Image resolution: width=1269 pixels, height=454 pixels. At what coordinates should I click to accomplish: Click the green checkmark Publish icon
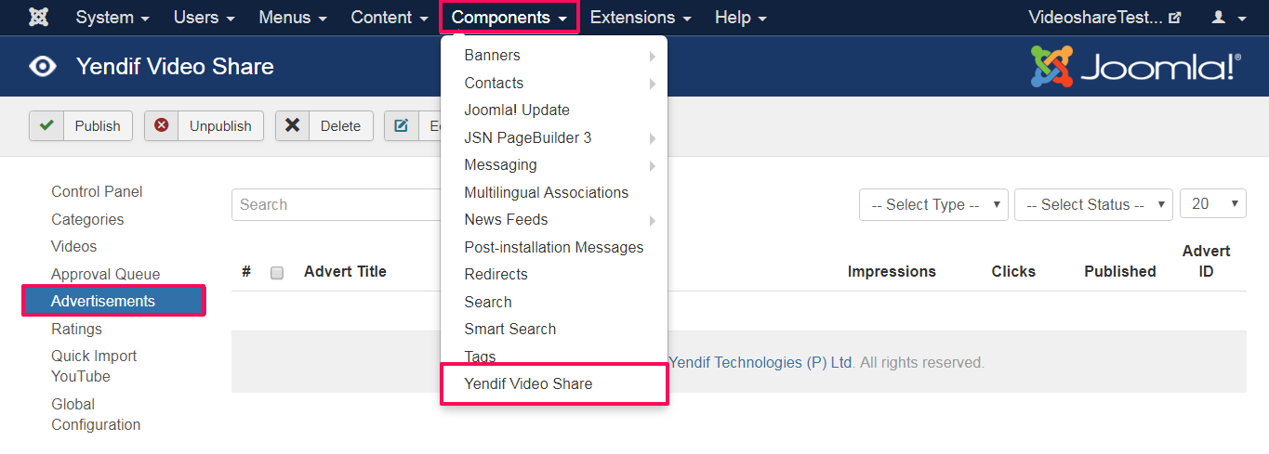46,125
